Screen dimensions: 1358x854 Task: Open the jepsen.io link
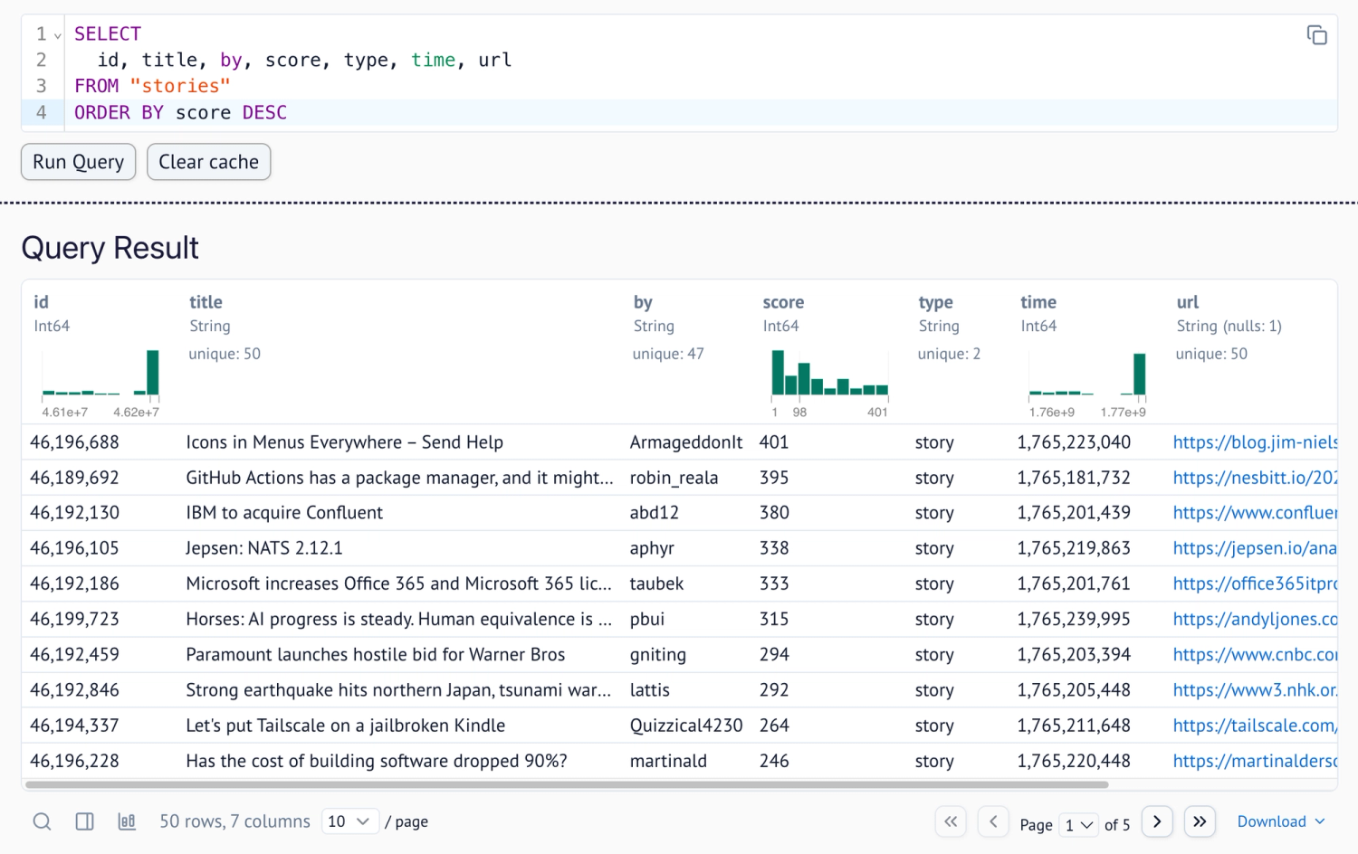(x=1255, y=548)
